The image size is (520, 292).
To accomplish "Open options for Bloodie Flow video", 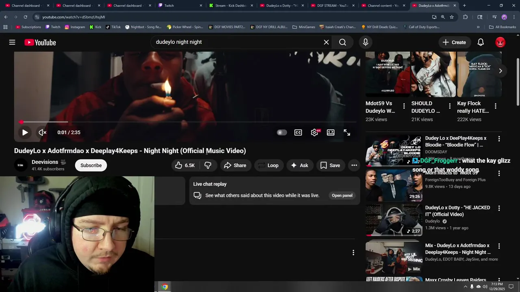I will click(499, 139).
